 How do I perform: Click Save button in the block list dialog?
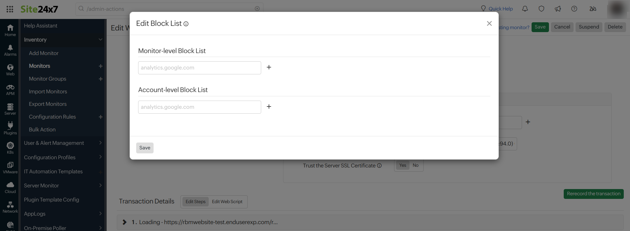[145, 148]
